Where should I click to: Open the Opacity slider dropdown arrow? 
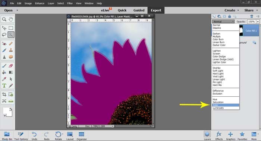click(258, 22)
